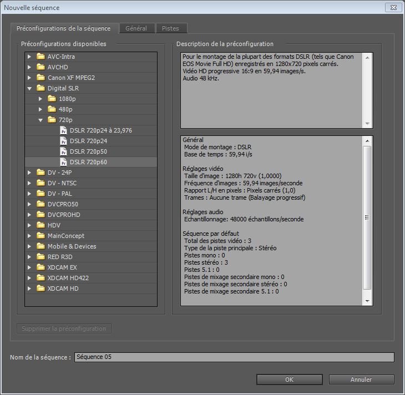This screenshot has width=405, height=395.
Task: Click the 480p folder icon
Action: coord(52,109)
